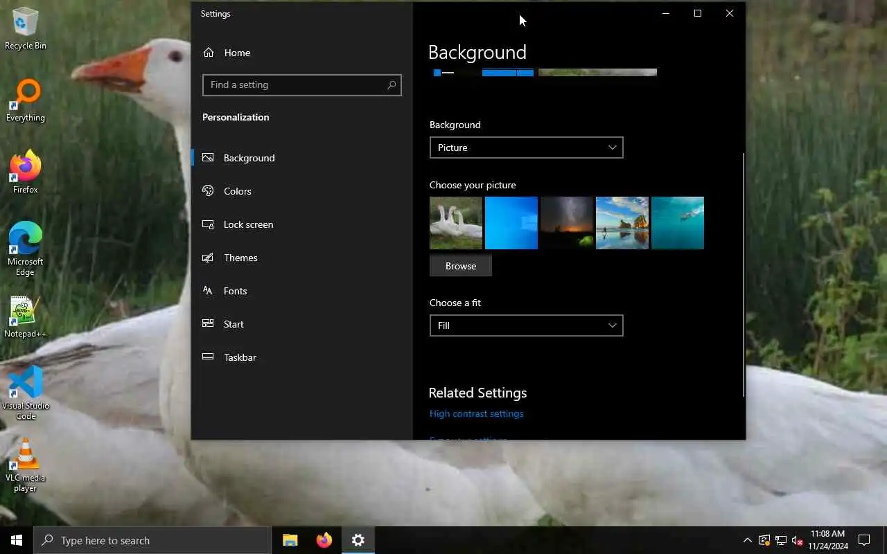Open Firefox from the taskbar
The height and width of the screenshot is (554, 887).
coord(324,540)
